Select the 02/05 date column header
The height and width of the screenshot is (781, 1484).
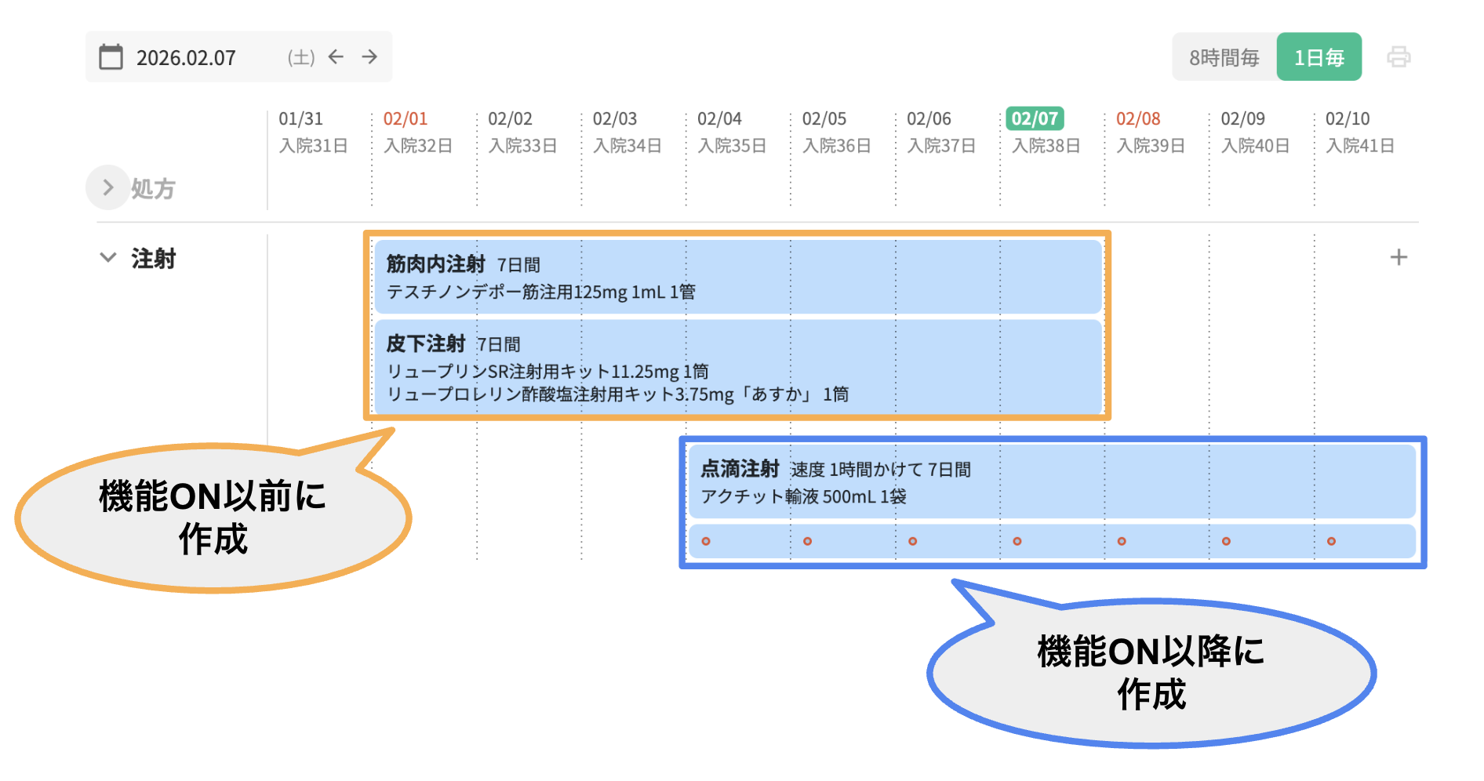[x=824, y=119]
